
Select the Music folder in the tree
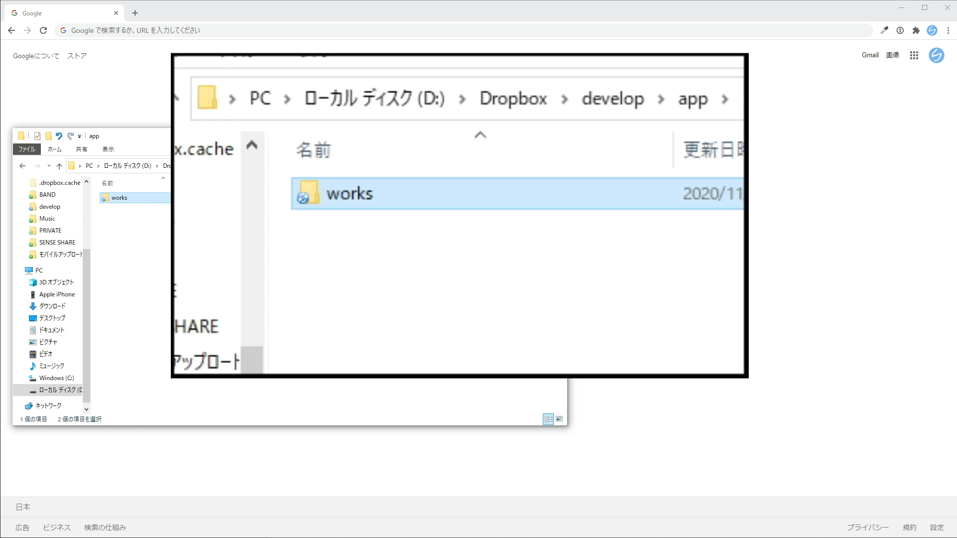42,219
